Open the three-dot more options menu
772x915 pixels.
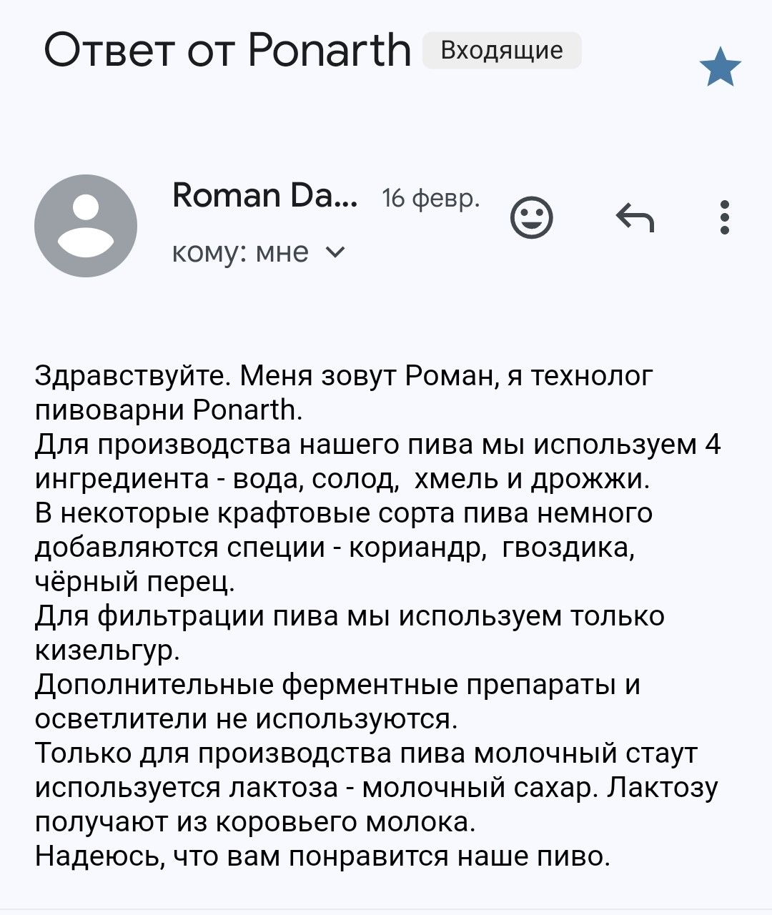725,217
